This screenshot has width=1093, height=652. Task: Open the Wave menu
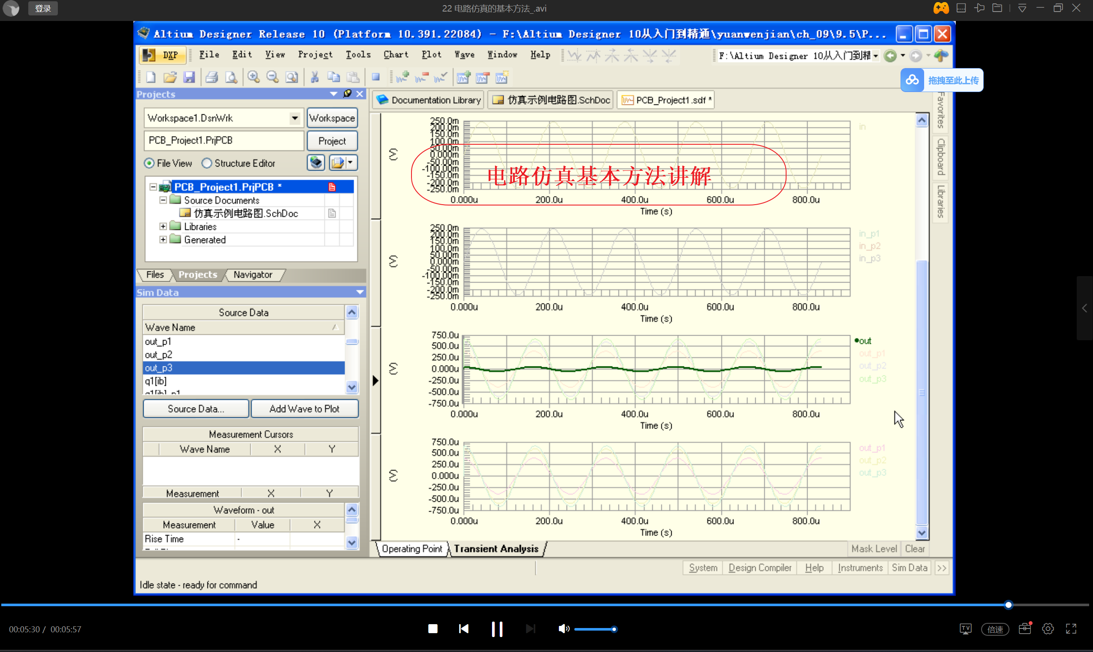pos(465,54)
